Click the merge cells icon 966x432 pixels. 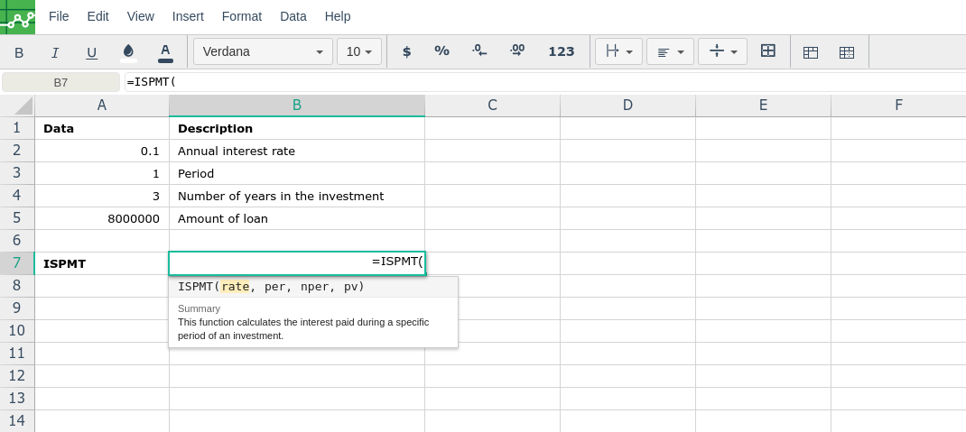[x=768, y=51]
